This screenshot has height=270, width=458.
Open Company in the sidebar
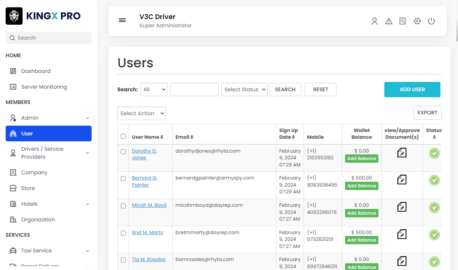pos(49,172)
